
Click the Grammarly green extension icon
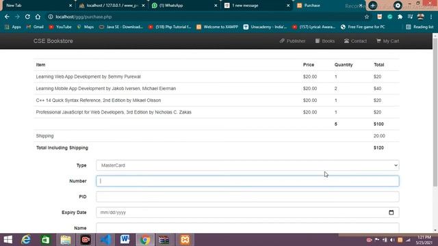pyautogui.click(x=389, y=17)
